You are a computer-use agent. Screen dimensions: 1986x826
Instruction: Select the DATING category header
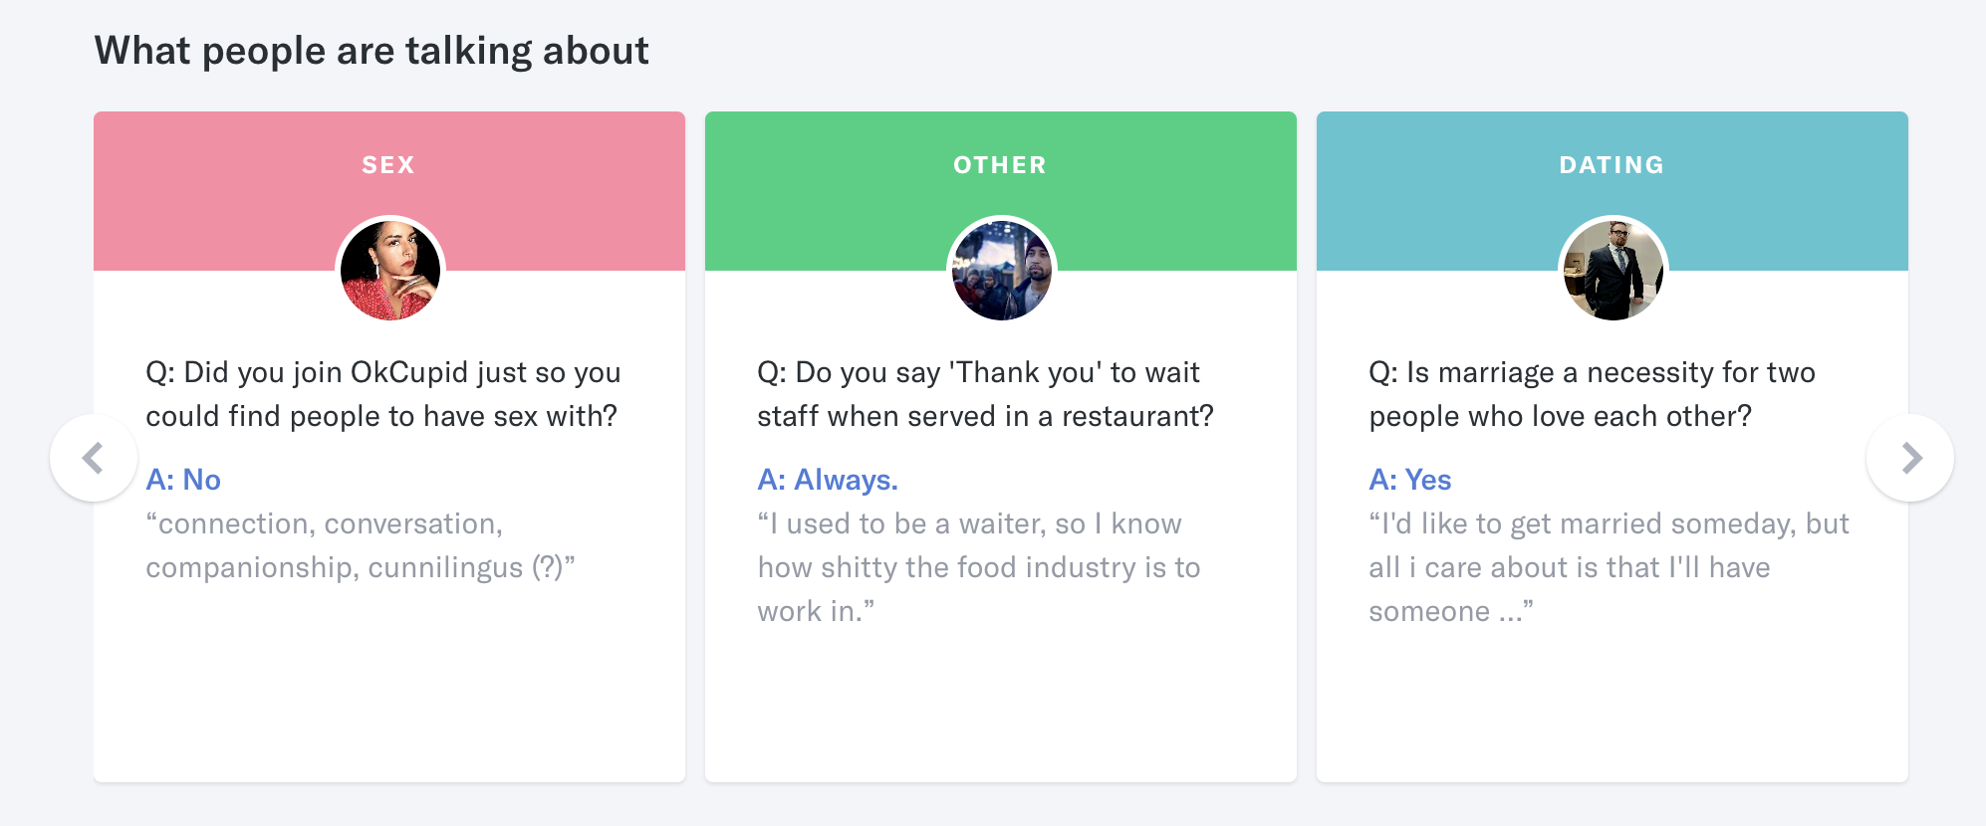click(1612, 165)
